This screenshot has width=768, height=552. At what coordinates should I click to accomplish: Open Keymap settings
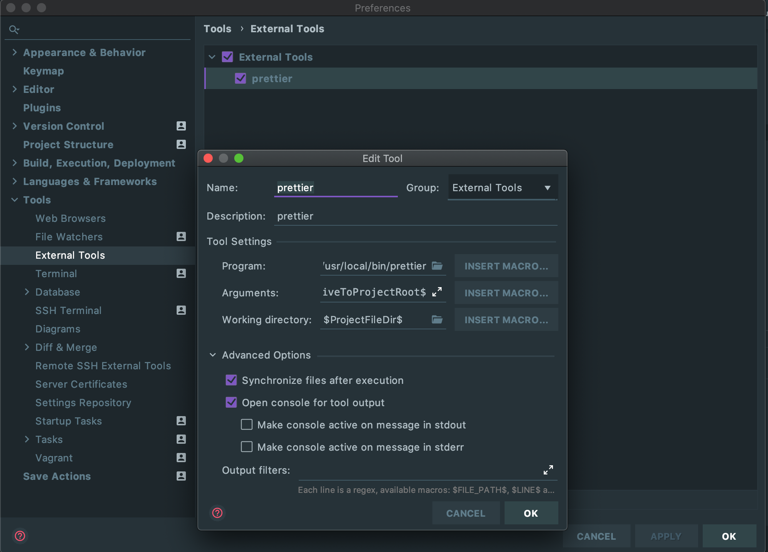(x=43, y=71)
